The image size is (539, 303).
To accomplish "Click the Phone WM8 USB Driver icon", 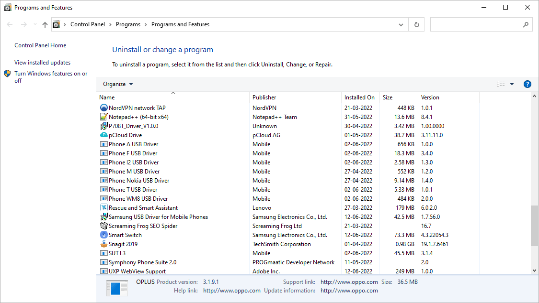I will tap(104, 198).
